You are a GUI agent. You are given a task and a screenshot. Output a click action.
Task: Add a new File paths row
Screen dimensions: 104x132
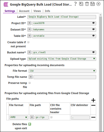pos(93,100)
